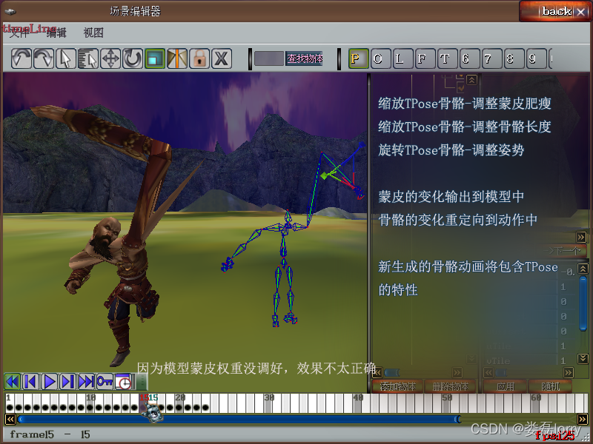
Task: Click the timeline scrollbar right double-arrow
Action: tap(583, 419)
